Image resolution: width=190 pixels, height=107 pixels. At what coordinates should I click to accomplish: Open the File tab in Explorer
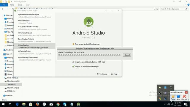[4, 5]
